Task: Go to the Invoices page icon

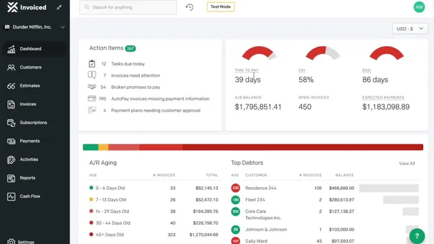Action: tap(11, 104)
